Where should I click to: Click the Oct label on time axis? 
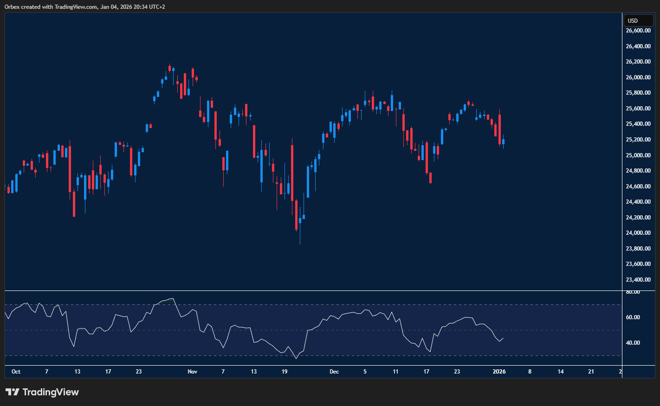tap(16, 372)
